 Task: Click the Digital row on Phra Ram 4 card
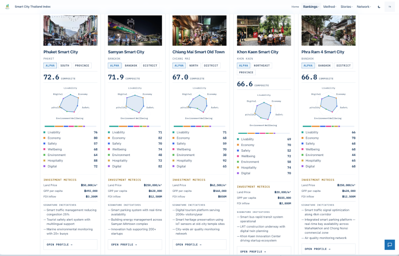click(328, 167)
